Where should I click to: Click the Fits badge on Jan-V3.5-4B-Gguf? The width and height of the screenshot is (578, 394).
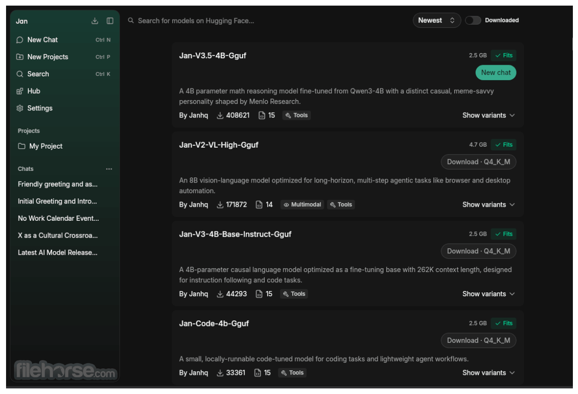click(504, 55)
